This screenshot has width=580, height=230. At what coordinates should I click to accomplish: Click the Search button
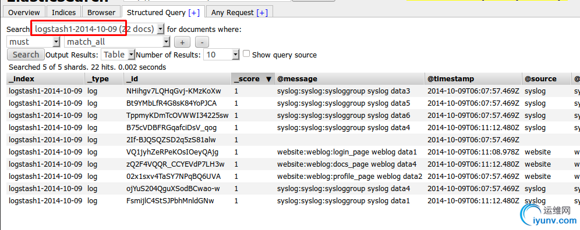pyautogui.click(x=26, y=55)
